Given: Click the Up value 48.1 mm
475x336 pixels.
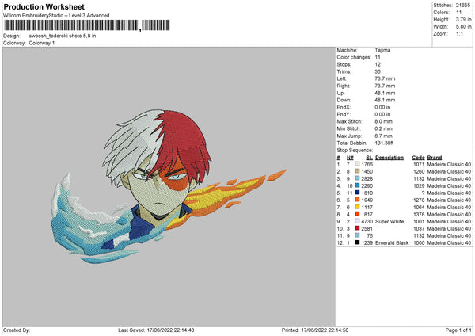Looking at the screenshot, I should [385, 93].
